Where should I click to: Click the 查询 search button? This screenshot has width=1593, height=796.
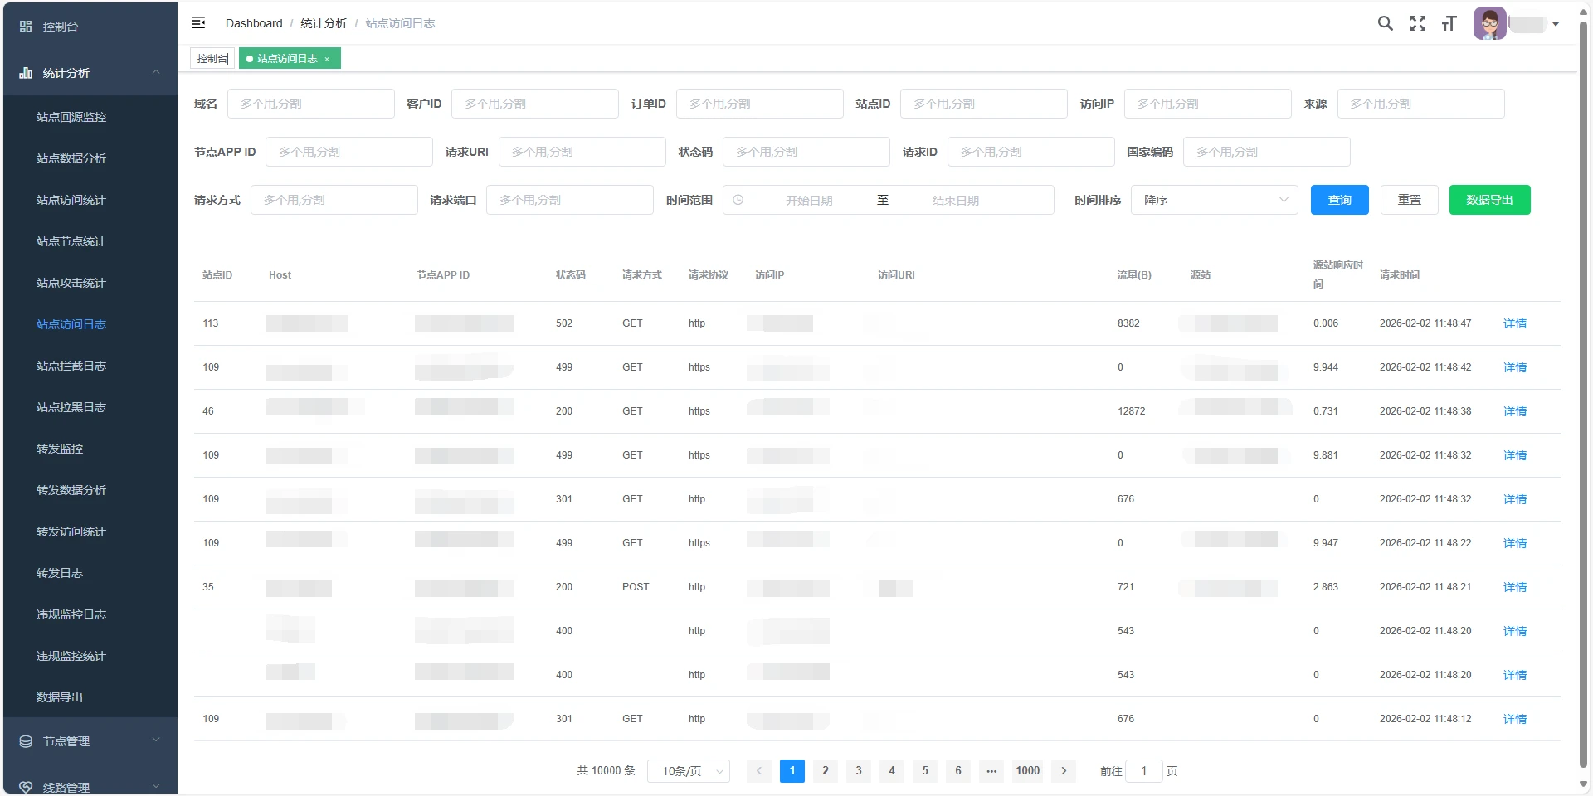[1339, 200]
